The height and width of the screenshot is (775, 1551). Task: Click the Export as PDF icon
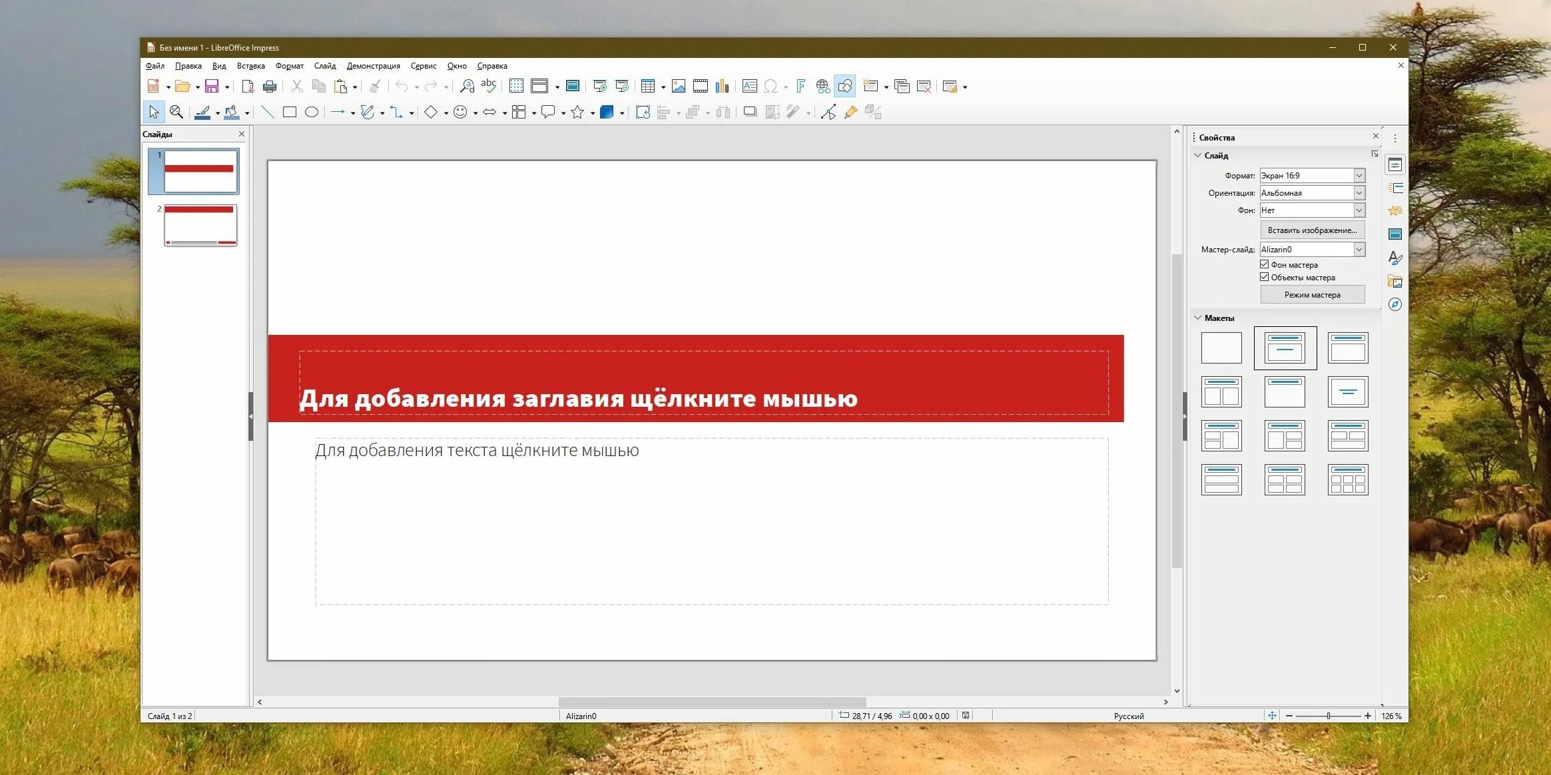[x=248, y=86]
